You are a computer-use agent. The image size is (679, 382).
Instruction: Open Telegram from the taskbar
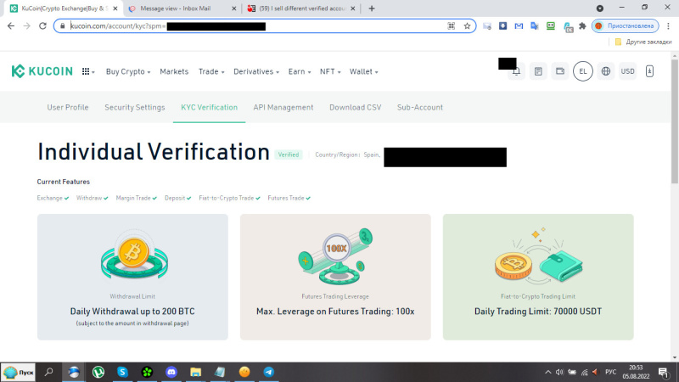pyautogui.click(x=269, y=372)
